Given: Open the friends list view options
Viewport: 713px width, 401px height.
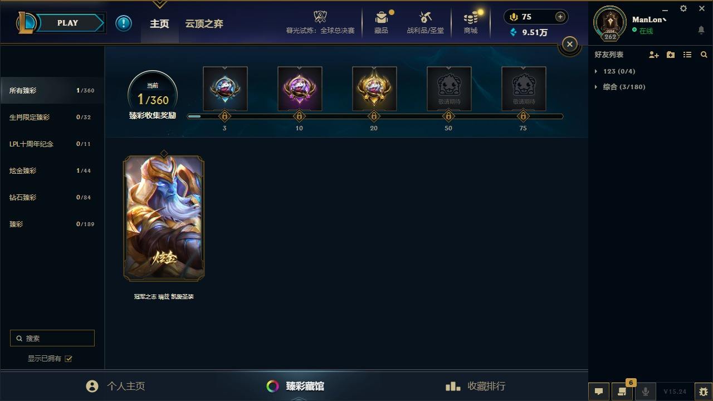Looking at the screenshot, I should pos(687,55).
